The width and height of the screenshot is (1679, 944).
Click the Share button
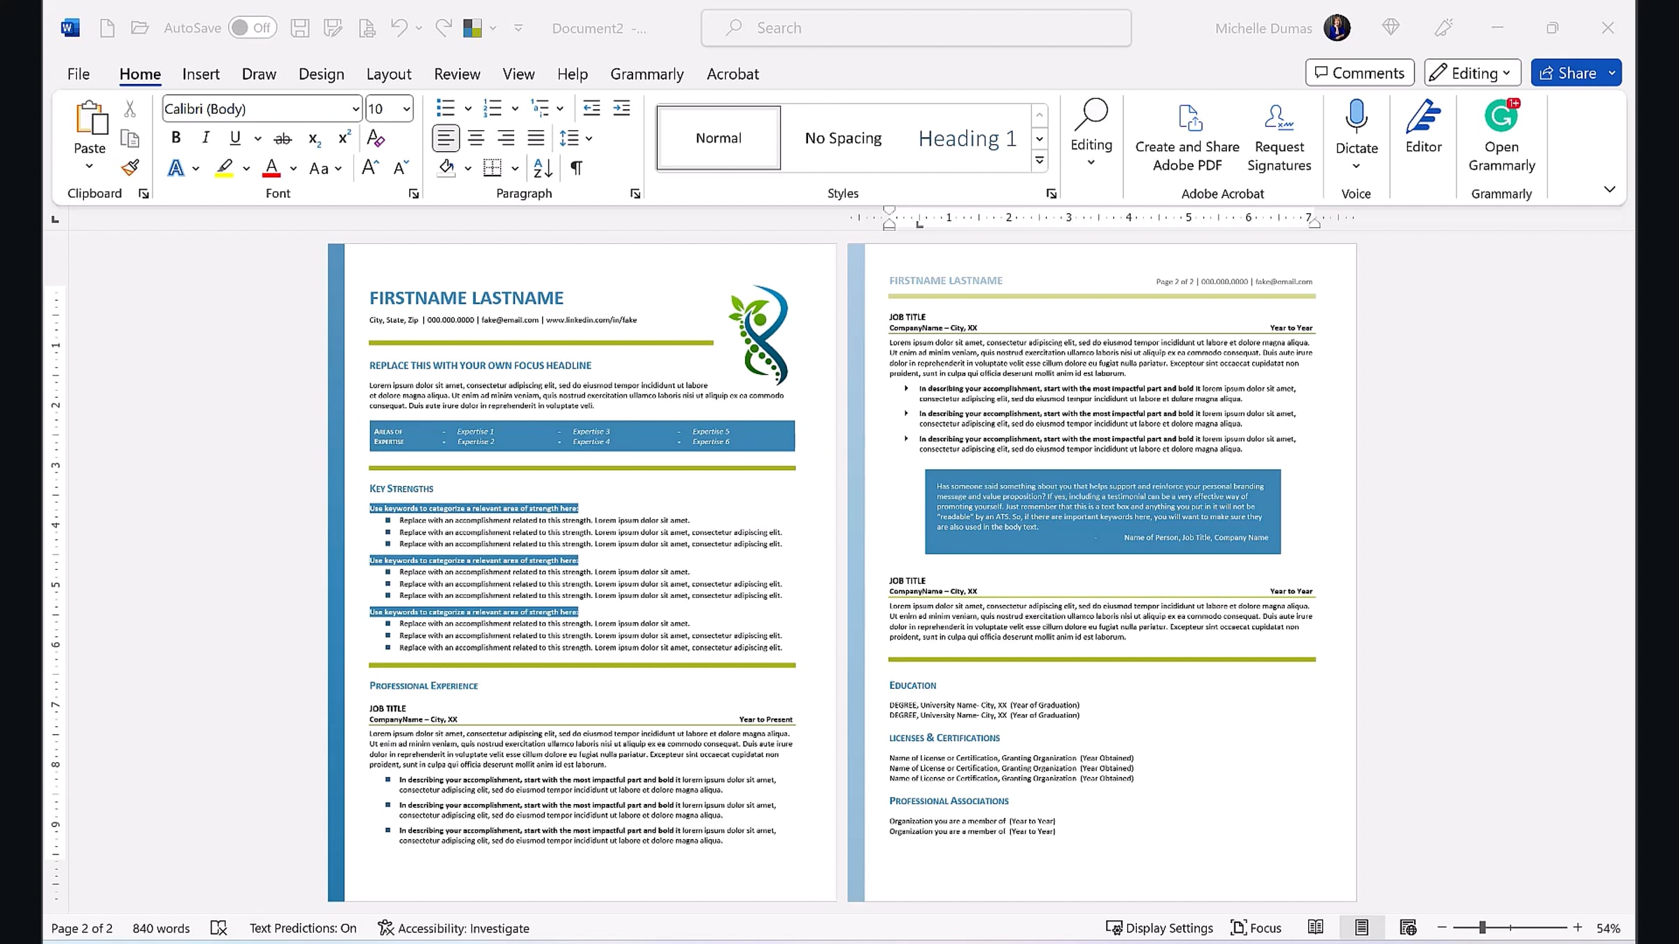click(1567, 73)
